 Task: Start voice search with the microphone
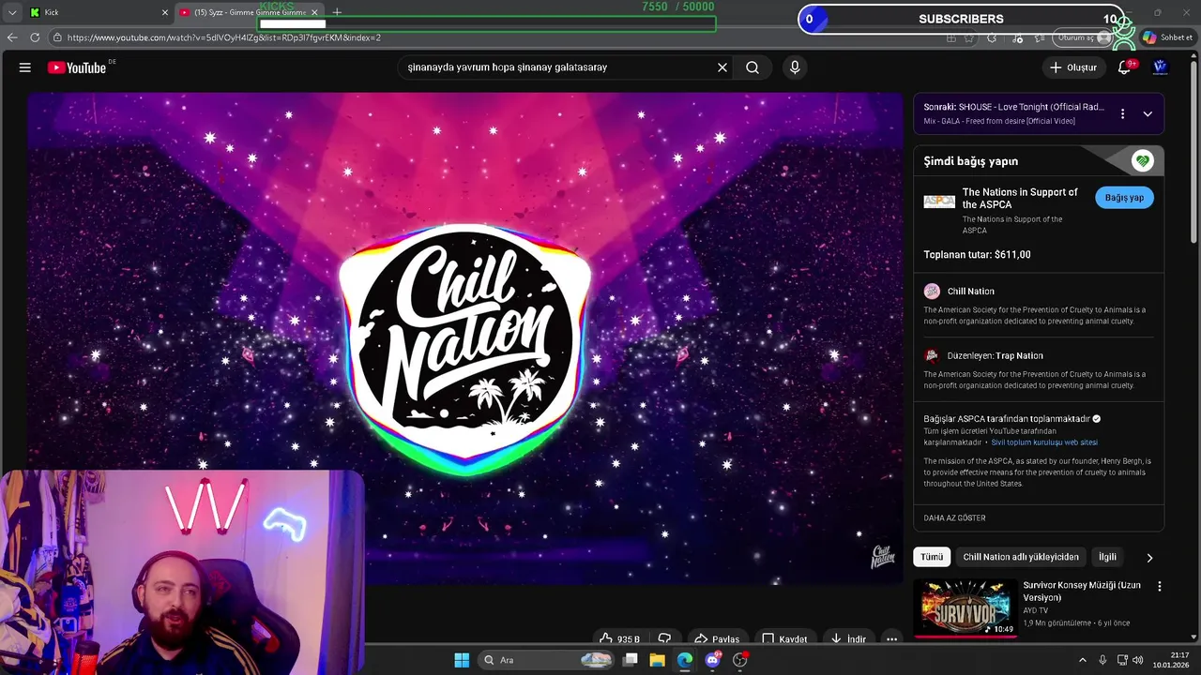coord(795,67)
